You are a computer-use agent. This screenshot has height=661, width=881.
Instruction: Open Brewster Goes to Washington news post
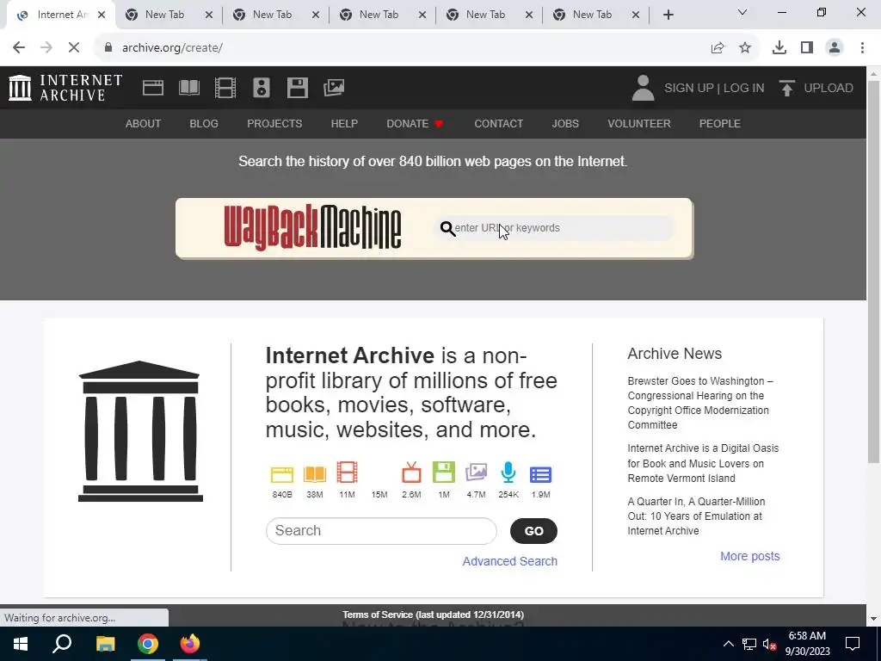[700, 403]
